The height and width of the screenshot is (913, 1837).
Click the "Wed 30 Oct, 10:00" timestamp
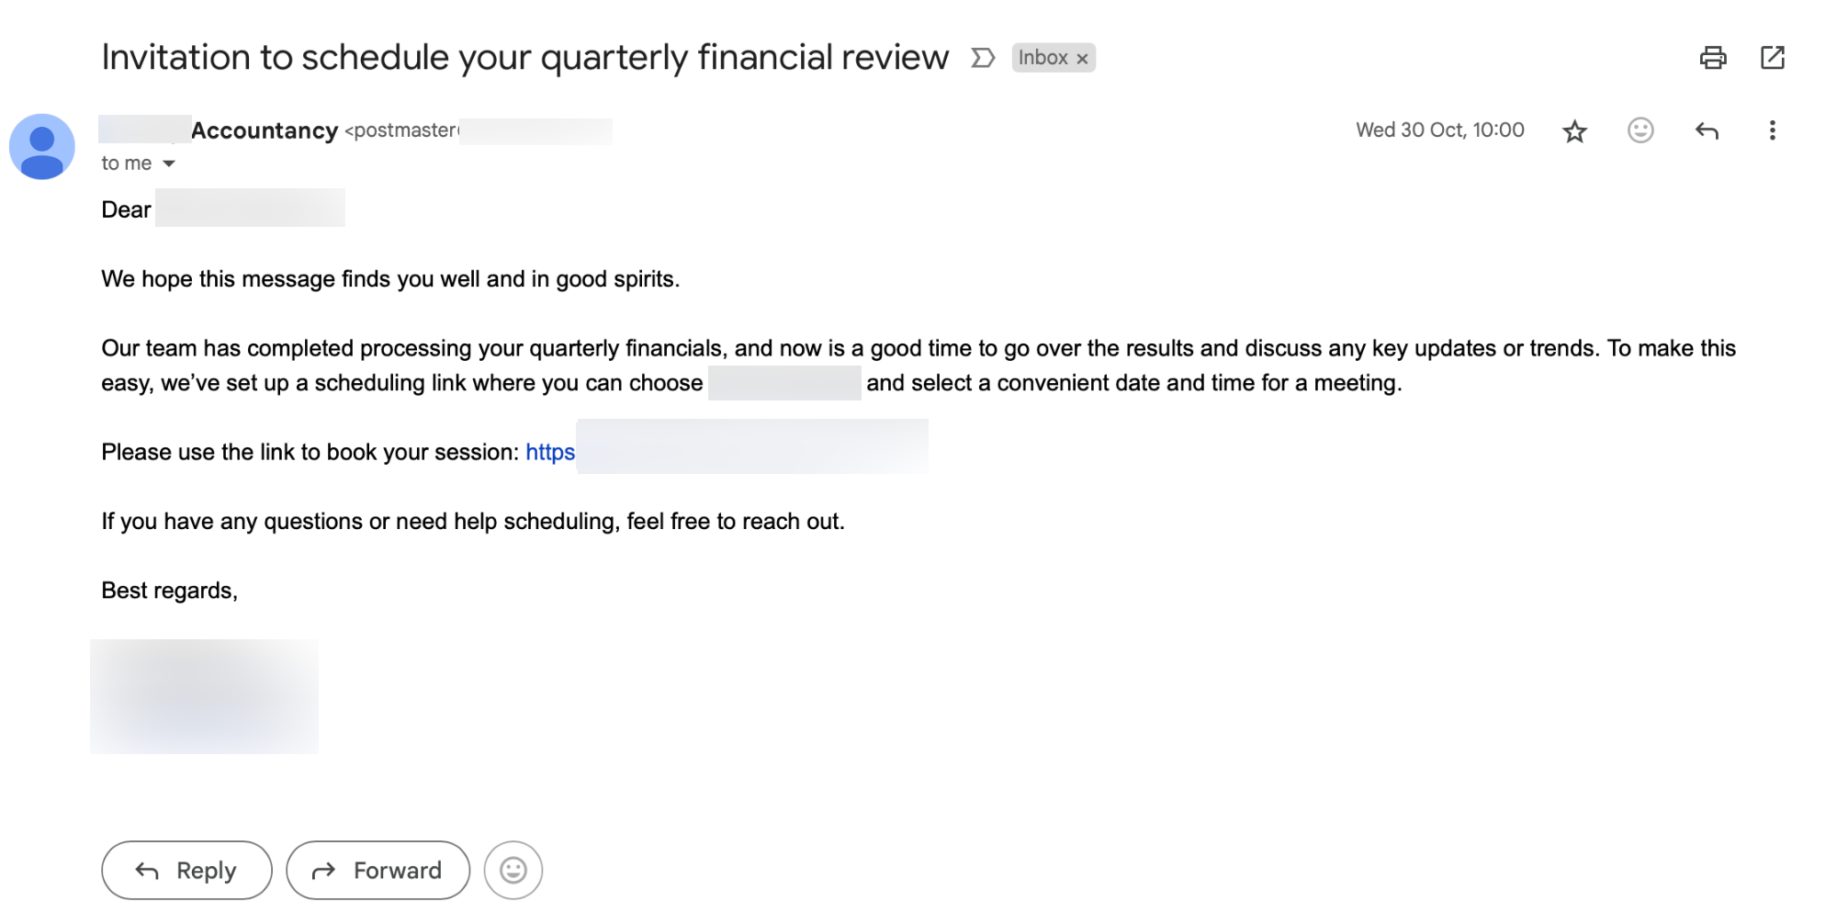(1439, 130)
